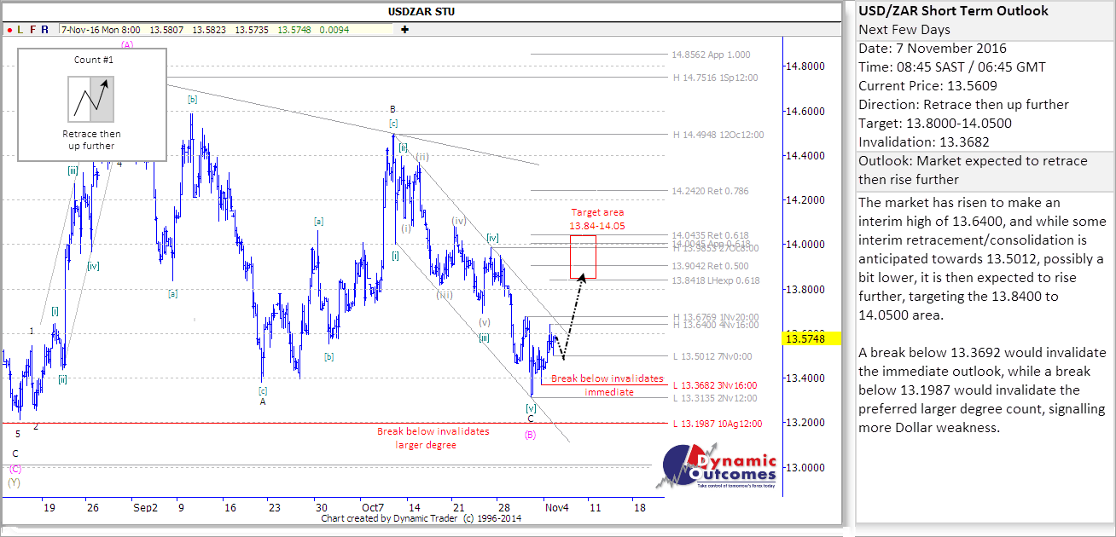The image size is (1116, 537).
Task: Click the red Target area rectangle
Action: pyautogui.click(x=584, y=257)
